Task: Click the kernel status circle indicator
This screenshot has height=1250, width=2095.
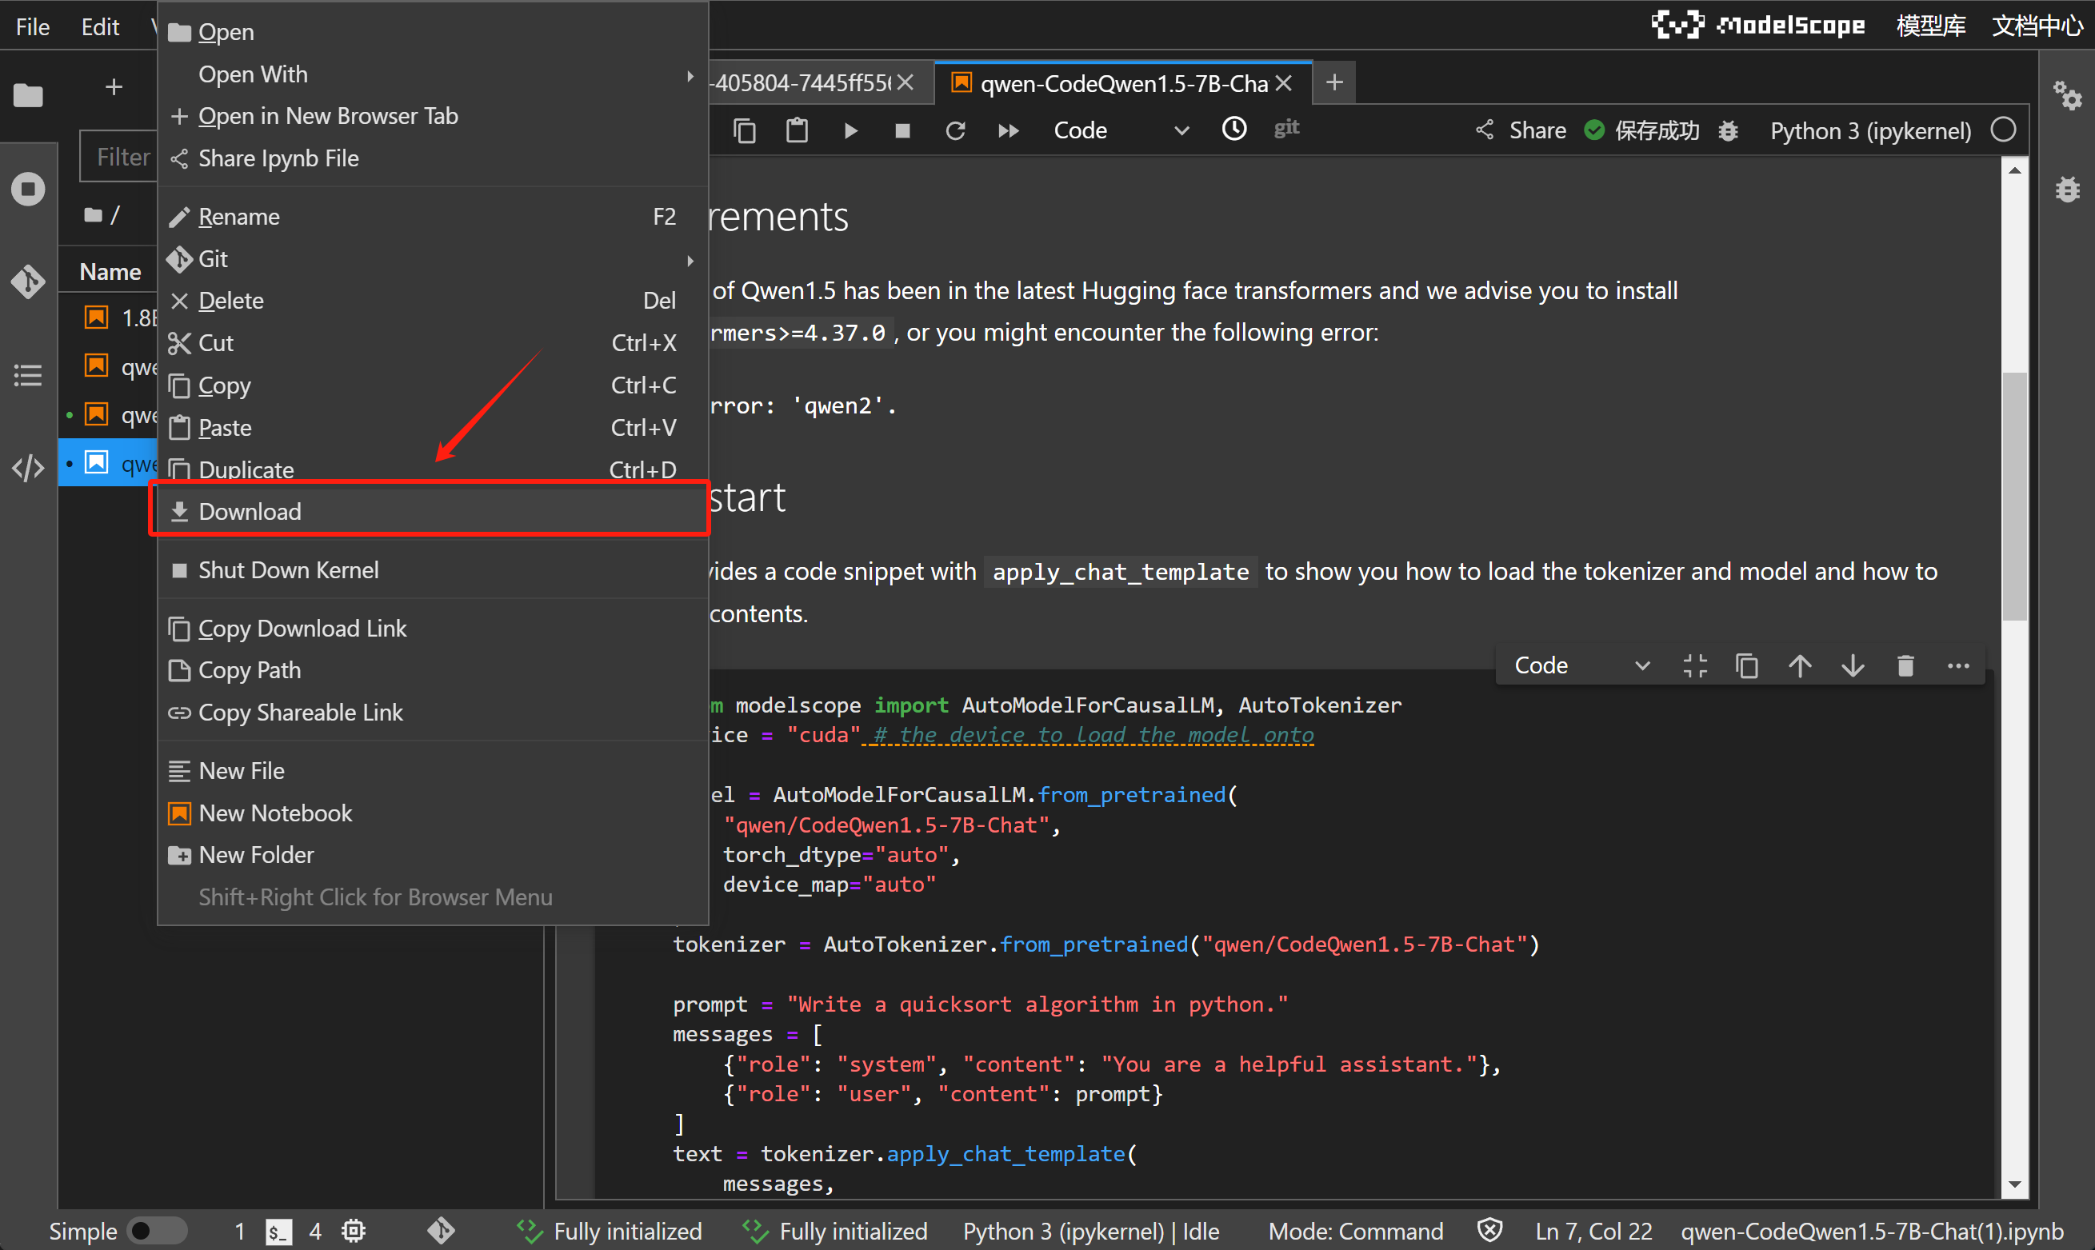Action: [2003, 130]
